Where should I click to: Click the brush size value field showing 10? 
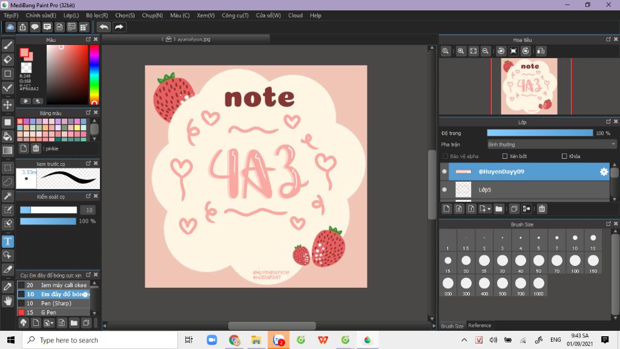coord(88,210)
